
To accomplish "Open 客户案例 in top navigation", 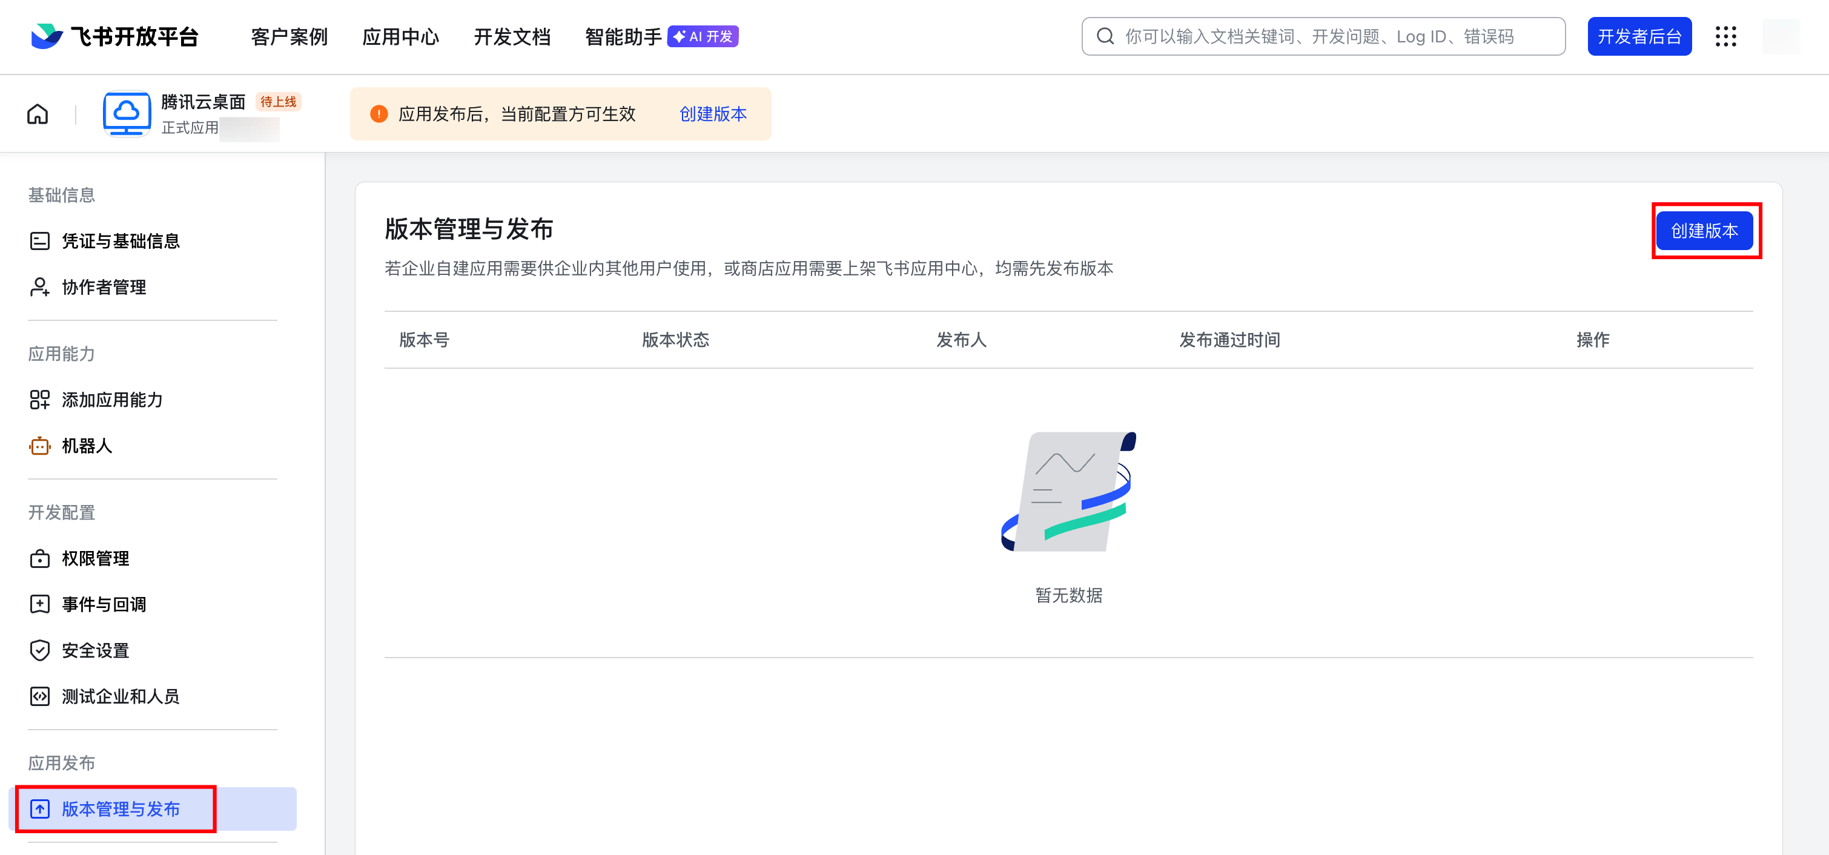I will 289,36.
